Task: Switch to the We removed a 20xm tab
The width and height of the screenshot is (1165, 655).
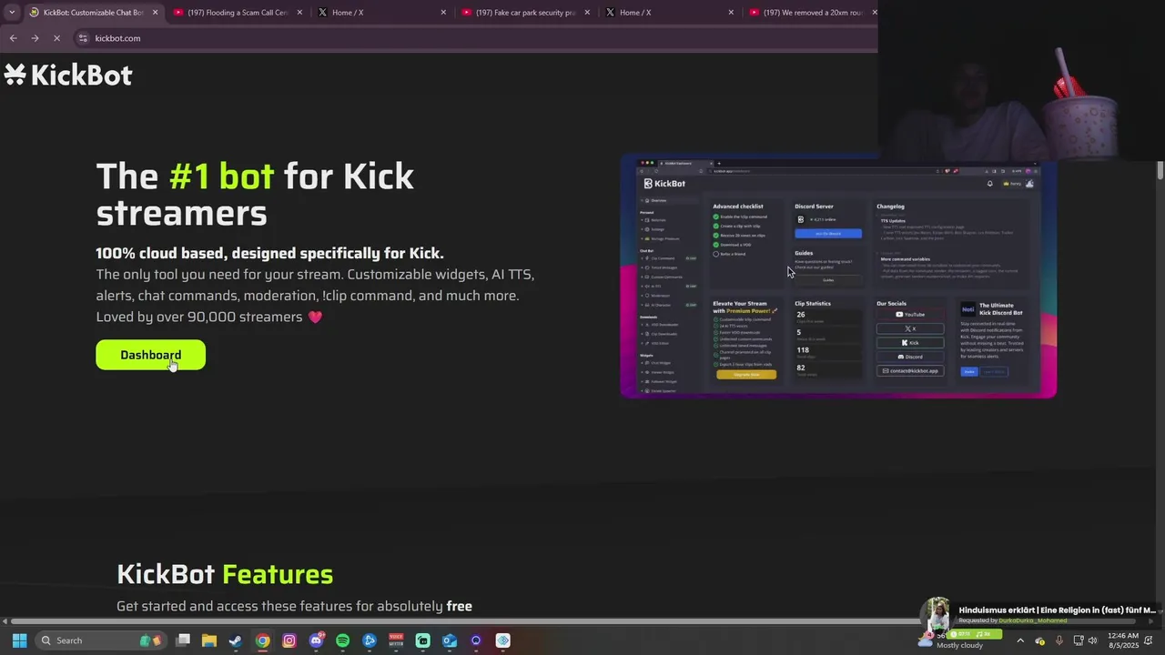Action: point(810,13)
